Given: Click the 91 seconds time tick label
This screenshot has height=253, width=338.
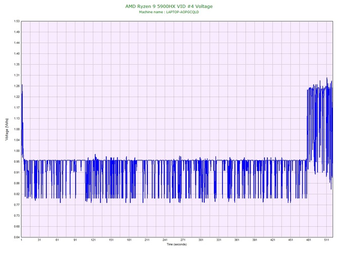Looking at the screenshot, I should [75, 240].
